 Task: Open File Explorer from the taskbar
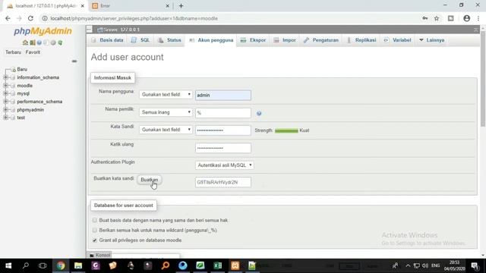click(x=78, y=265)
